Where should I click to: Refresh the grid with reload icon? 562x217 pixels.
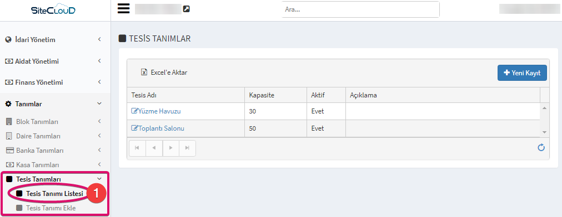(541, 147)
